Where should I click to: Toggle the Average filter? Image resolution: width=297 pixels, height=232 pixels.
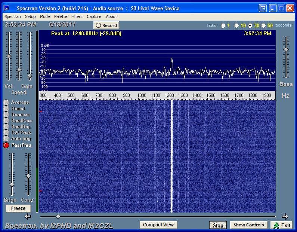(6, 103)
